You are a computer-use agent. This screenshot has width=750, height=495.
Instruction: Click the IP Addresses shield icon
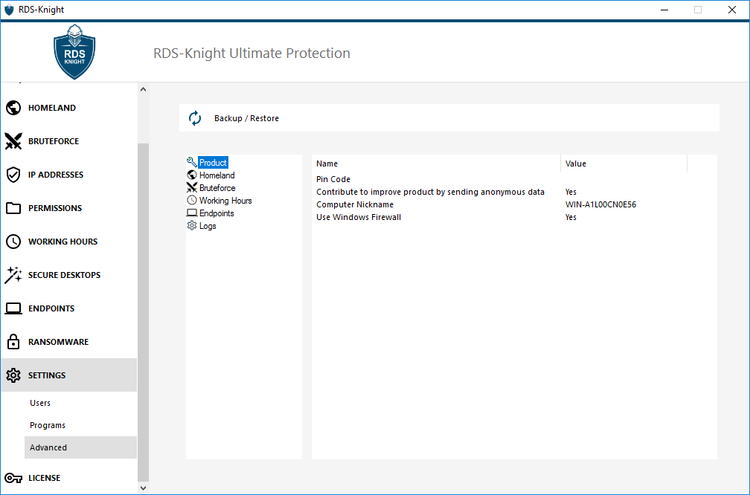[x=13, y=175]
